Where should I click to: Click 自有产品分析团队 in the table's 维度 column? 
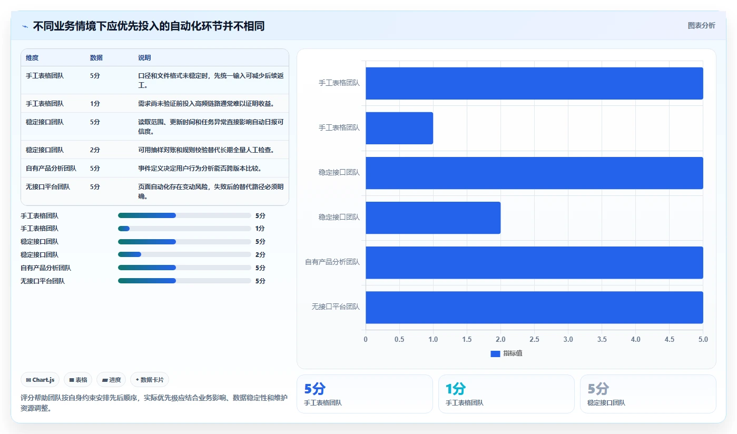click(x=51, y=169)
